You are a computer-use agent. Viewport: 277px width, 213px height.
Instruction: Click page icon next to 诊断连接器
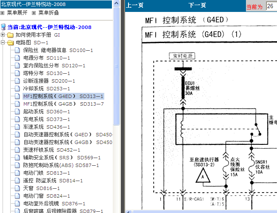pyautogui.click(x=17, y=81)
